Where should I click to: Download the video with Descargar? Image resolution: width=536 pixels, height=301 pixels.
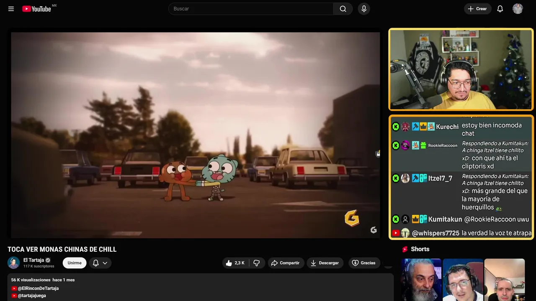pyautogui.click(x=325, y=263)
